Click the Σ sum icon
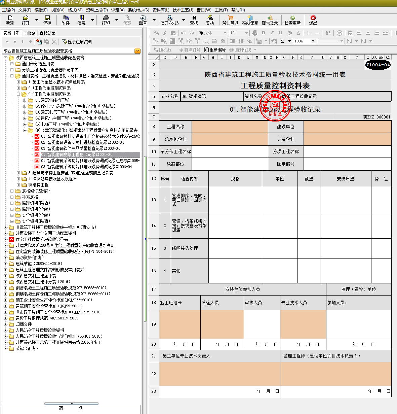Screen dimensions: 397x414 [x=282, y=41]
